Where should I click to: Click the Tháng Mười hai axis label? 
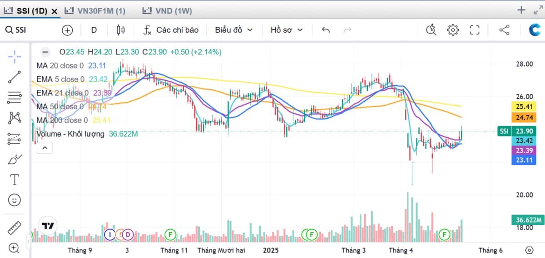click(221, 250)
